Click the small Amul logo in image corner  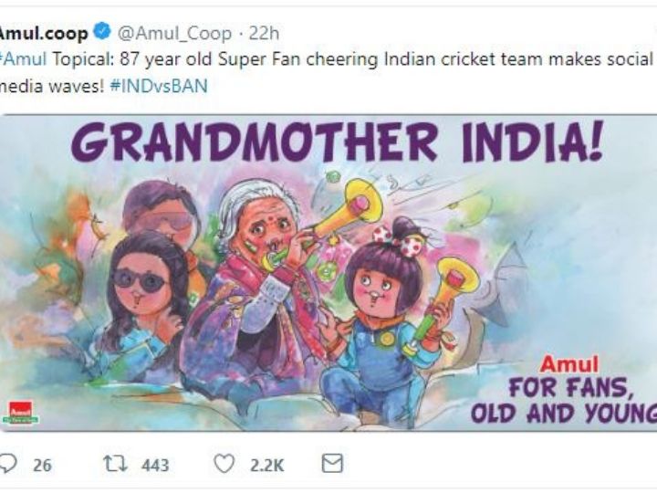tap(24, 413)
